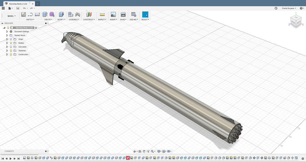Select the Measure inspect tool

102,14
